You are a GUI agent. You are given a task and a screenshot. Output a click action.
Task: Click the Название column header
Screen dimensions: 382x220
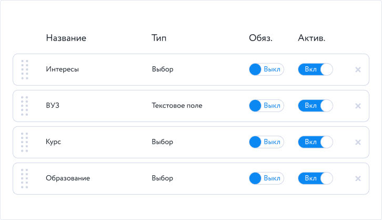(x=66, y=38)
